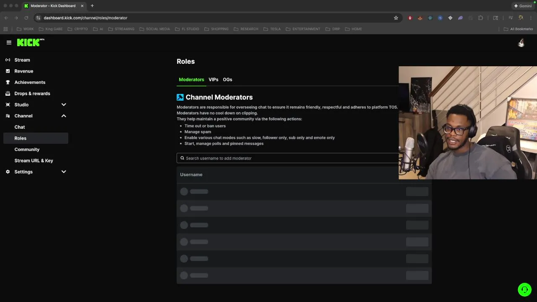Expand the Settings section chevron
Screen dimensions: 537x302
pyautogui.click(x=64, y=172)
